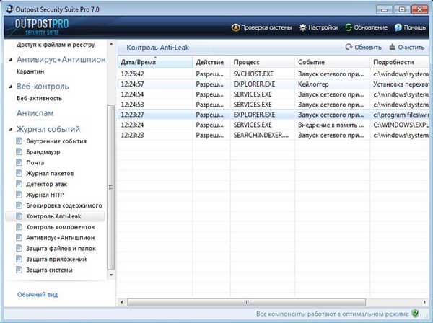This screenshot has width=433, height=323.
Task: Click horizontal scrollbar right arrow
Action: click(x=424, y=302)
